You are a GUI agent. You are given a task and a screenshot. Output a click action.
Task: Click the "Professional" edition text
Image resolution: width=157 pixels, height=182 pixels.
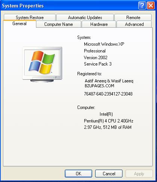[95, 51]
